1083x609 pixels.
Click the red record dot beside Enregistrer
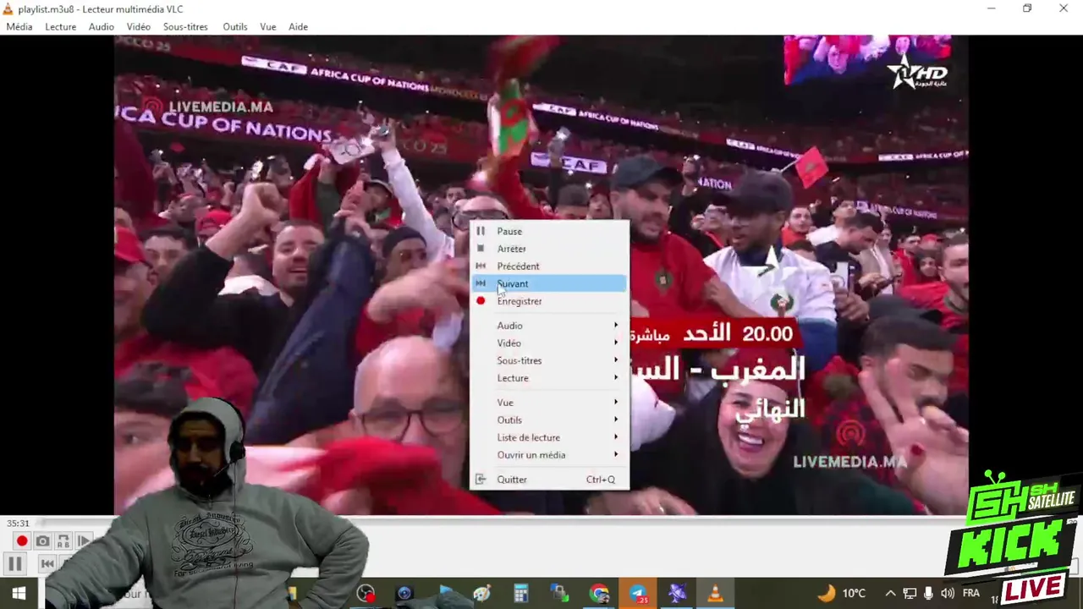(481, 301)
